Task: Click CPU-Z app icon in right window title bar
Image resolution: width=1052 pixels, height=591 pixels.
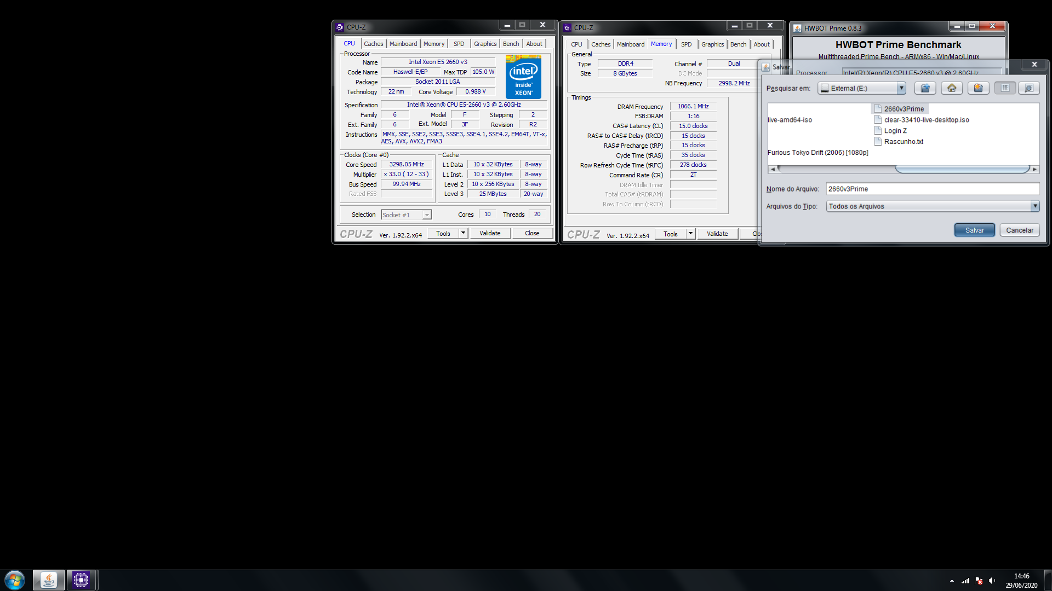Action: (x=567, y=27)
